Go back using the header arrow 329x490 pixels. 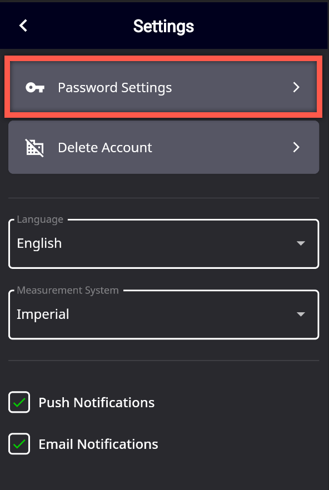pyautogui.click(x=23, y=26)
